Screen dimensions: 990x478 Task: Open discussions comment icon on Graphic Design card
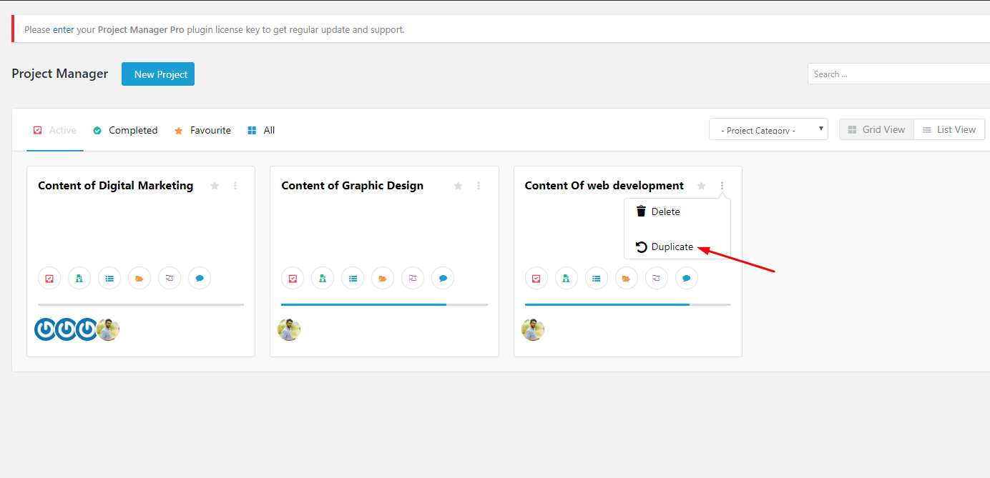point(443,279)
